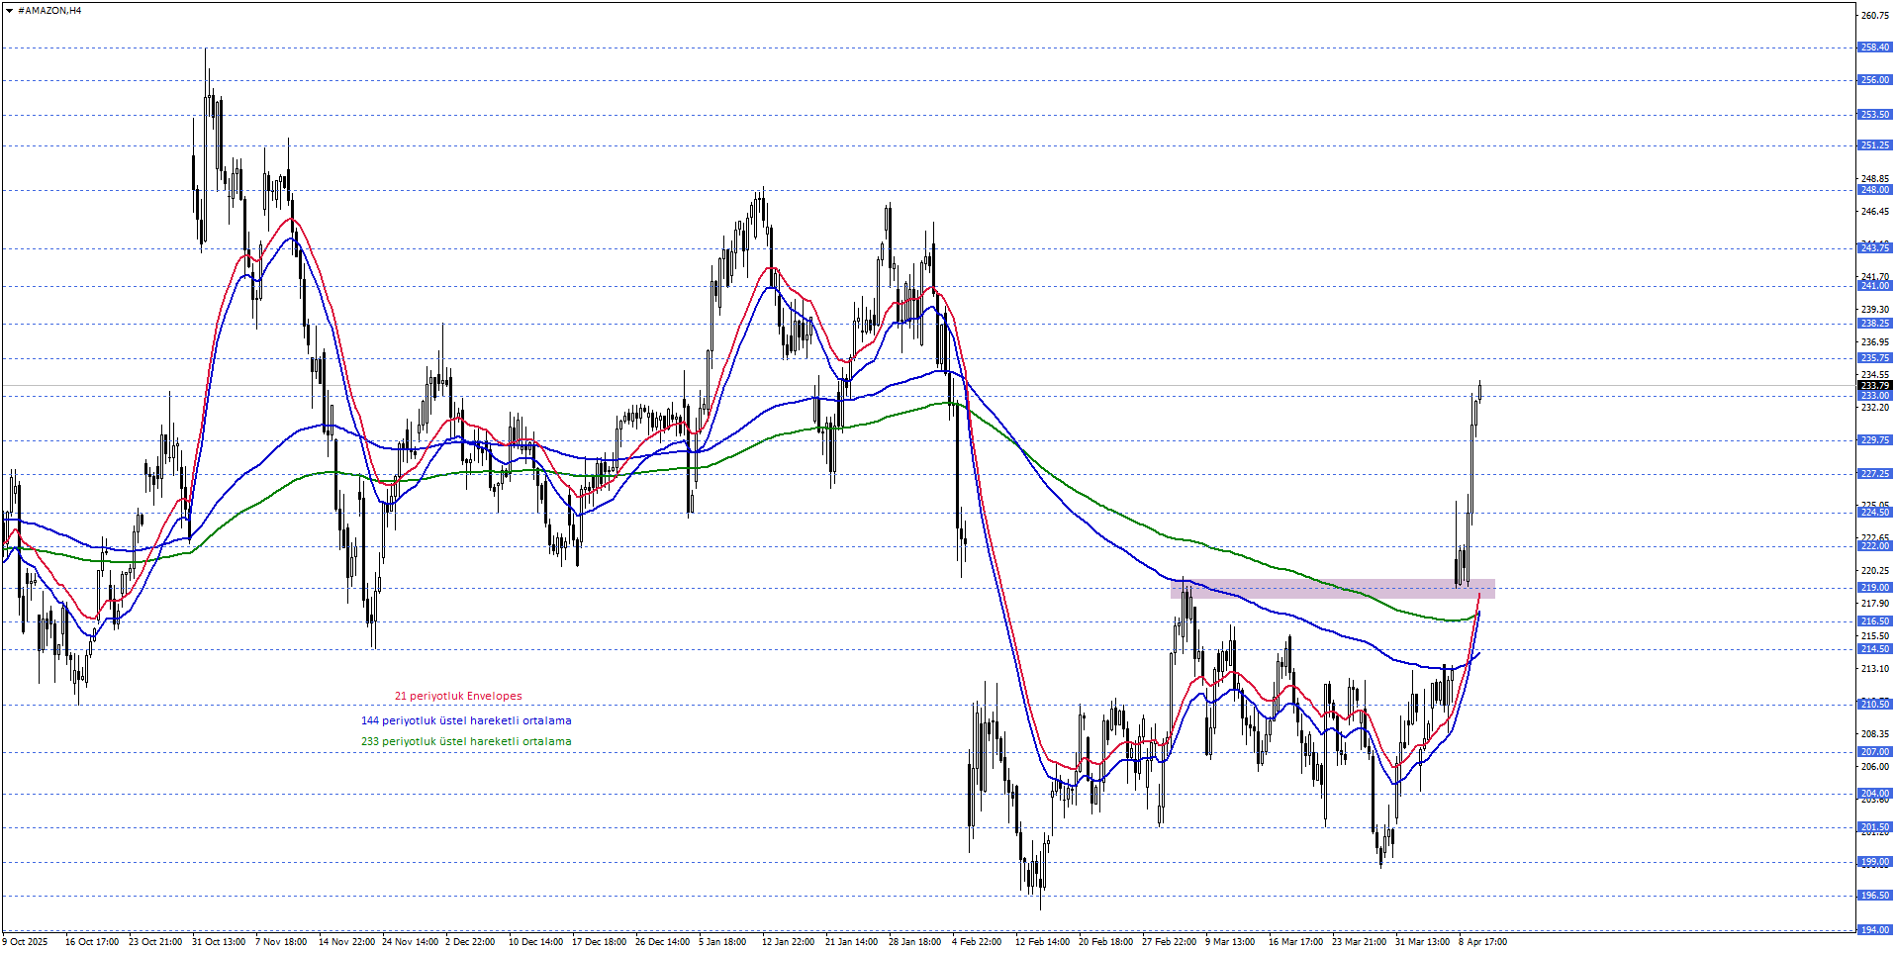The height and width of the screenshot is (953, 1896).
Task: Select the 194.00 price tag at bottom
Action: coord(1874,930)
